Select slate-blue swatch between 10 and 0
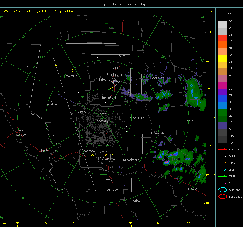 (x=222, y=126)
